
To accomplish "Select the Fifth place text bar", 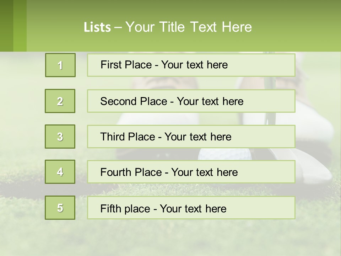I will point(191,208).
